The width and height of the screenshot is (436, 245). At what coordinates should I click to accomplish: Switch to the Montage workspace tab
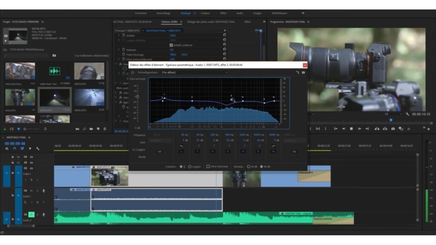click(x=186, y=13)
